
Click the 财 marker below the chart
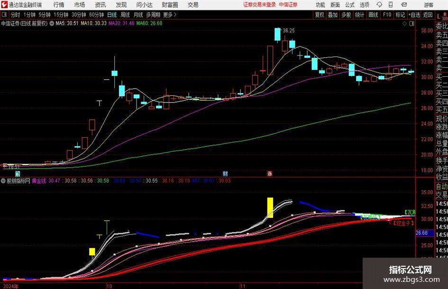[x=225, y=173]
